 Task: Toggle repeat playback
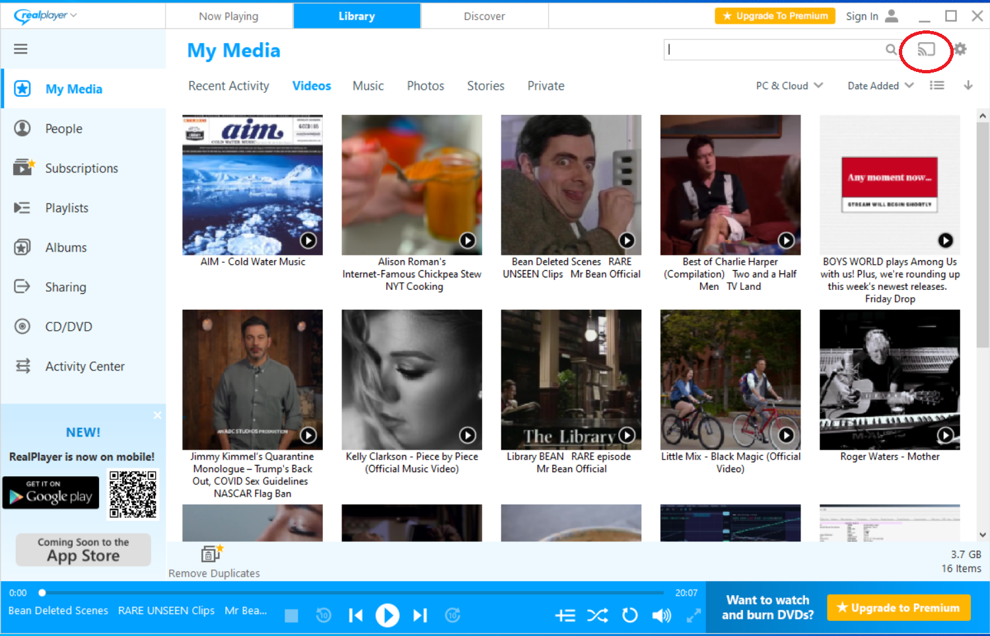coord(630,616)
